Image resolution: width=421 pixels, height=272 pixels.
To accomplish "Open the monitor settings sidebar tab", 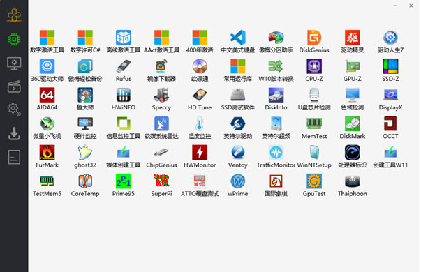I will 14,63.
